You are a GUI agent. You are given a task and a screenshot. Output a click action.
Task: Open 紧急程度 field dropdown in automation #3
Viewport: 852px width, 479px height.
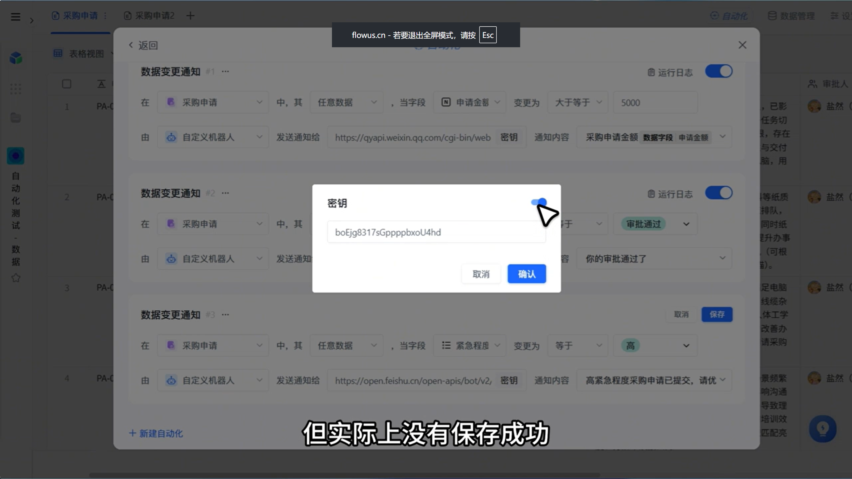(x=469, y=346)
